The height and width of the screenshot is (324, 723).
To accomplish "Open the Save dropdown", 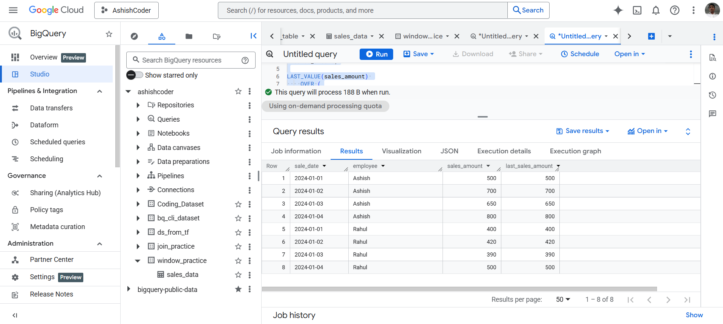I will pyautogui.click(x=418, y=54).
